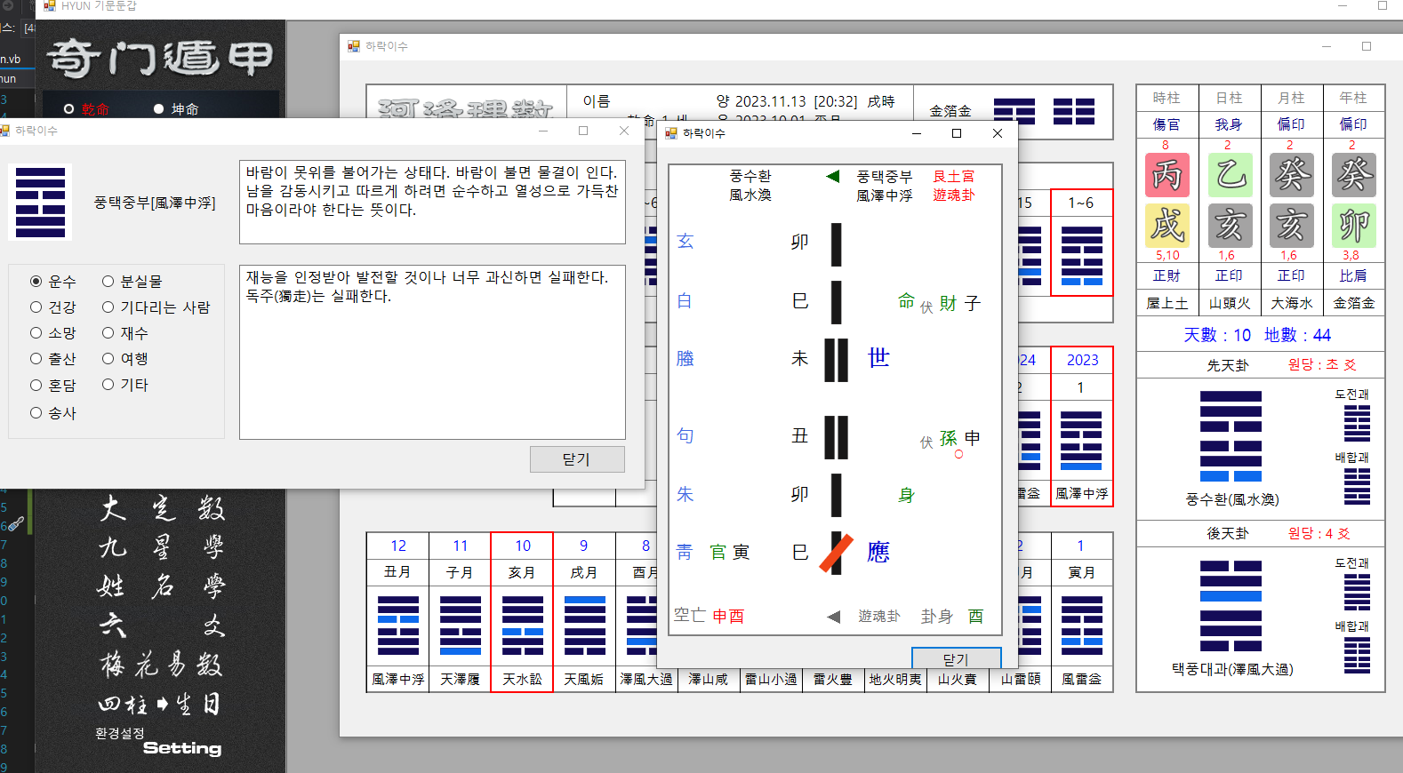Click the 풍택중부 hexagram icon in dialog
The width and height of the screenshot is (1403, 773).
point(41,203)
